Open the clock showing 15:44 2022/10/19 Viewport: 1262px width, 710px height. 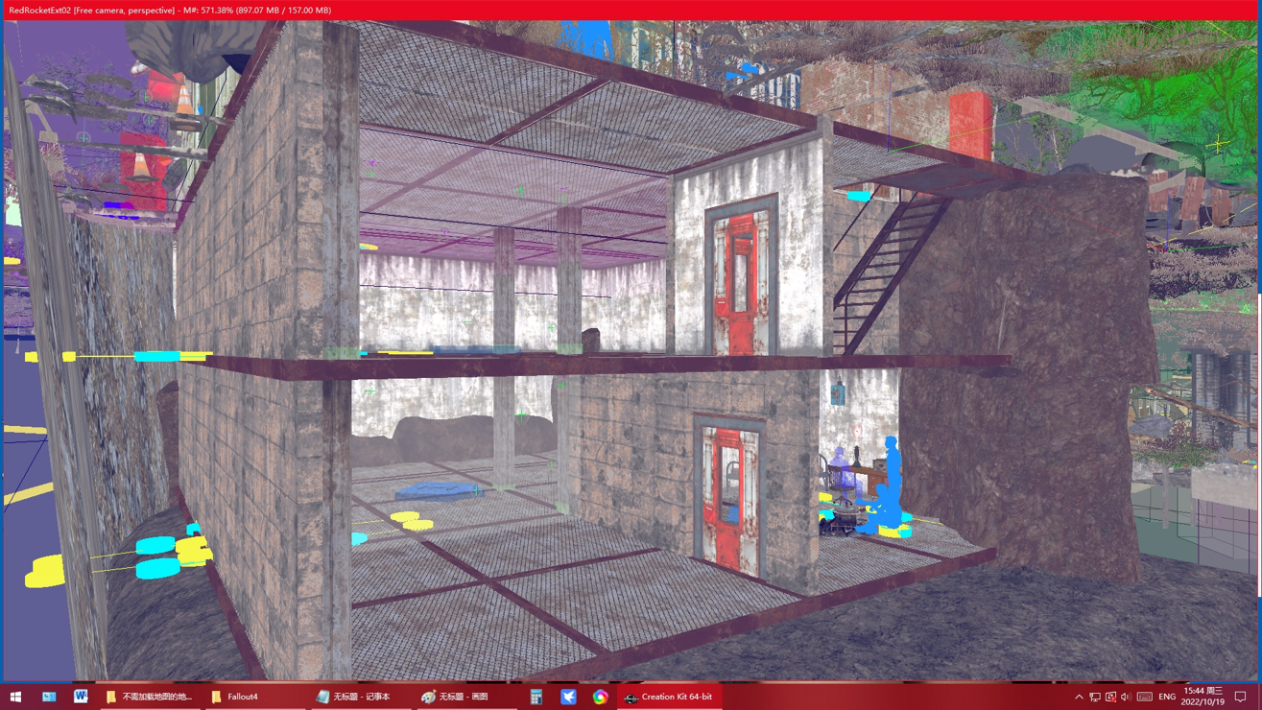(x=1203, y=697)
